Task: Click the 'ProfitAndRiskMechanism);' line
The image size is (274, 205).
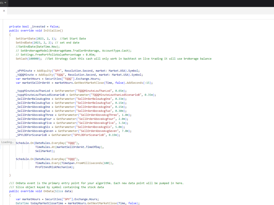Action: point(55,167)
